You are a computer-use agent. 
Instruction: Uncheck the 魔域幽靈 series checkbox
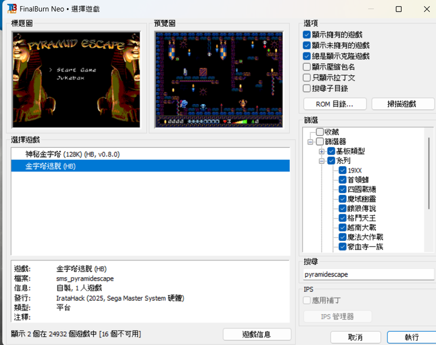(343, 199)
